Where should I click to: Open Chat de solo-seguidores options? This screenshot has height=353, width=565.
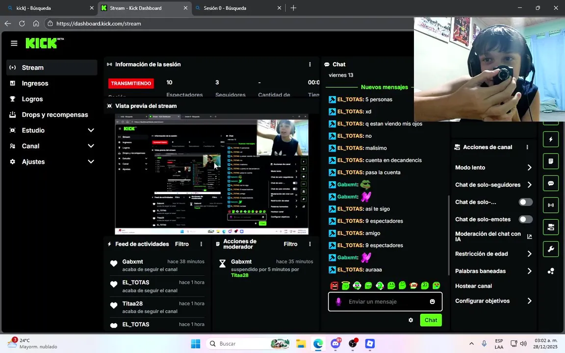coord(493,185)
